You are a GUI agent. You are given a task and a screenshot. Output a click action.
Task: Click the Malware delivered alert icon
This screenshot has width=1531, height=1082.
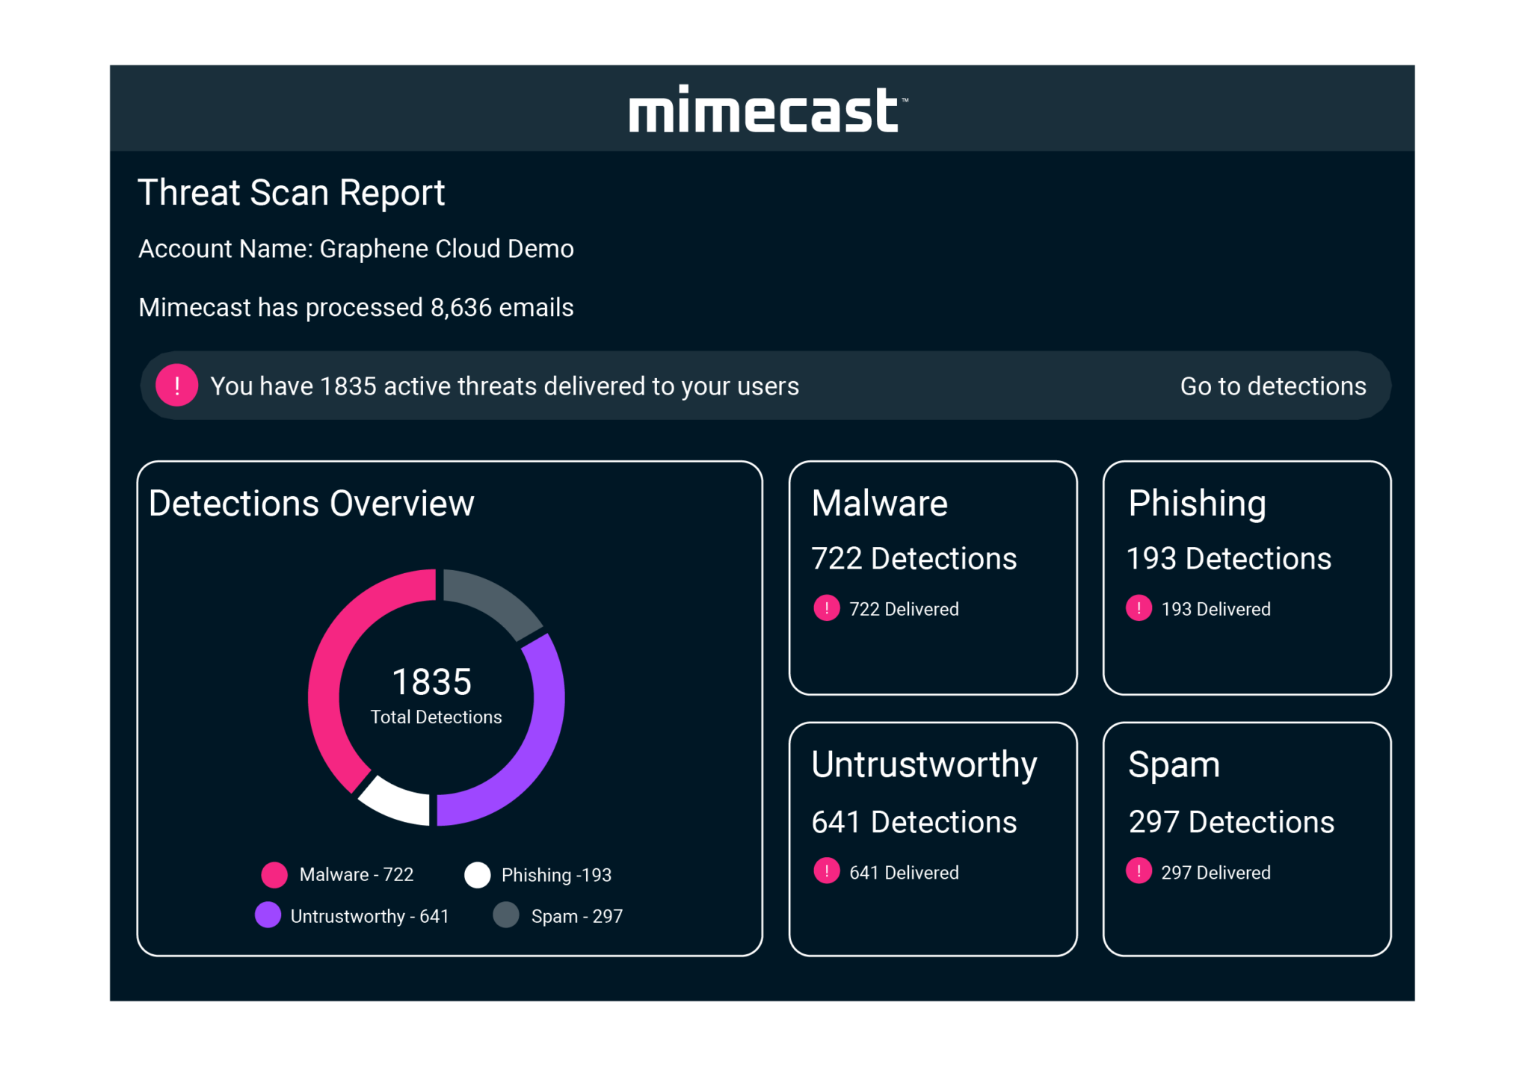[x=826, y=608]
